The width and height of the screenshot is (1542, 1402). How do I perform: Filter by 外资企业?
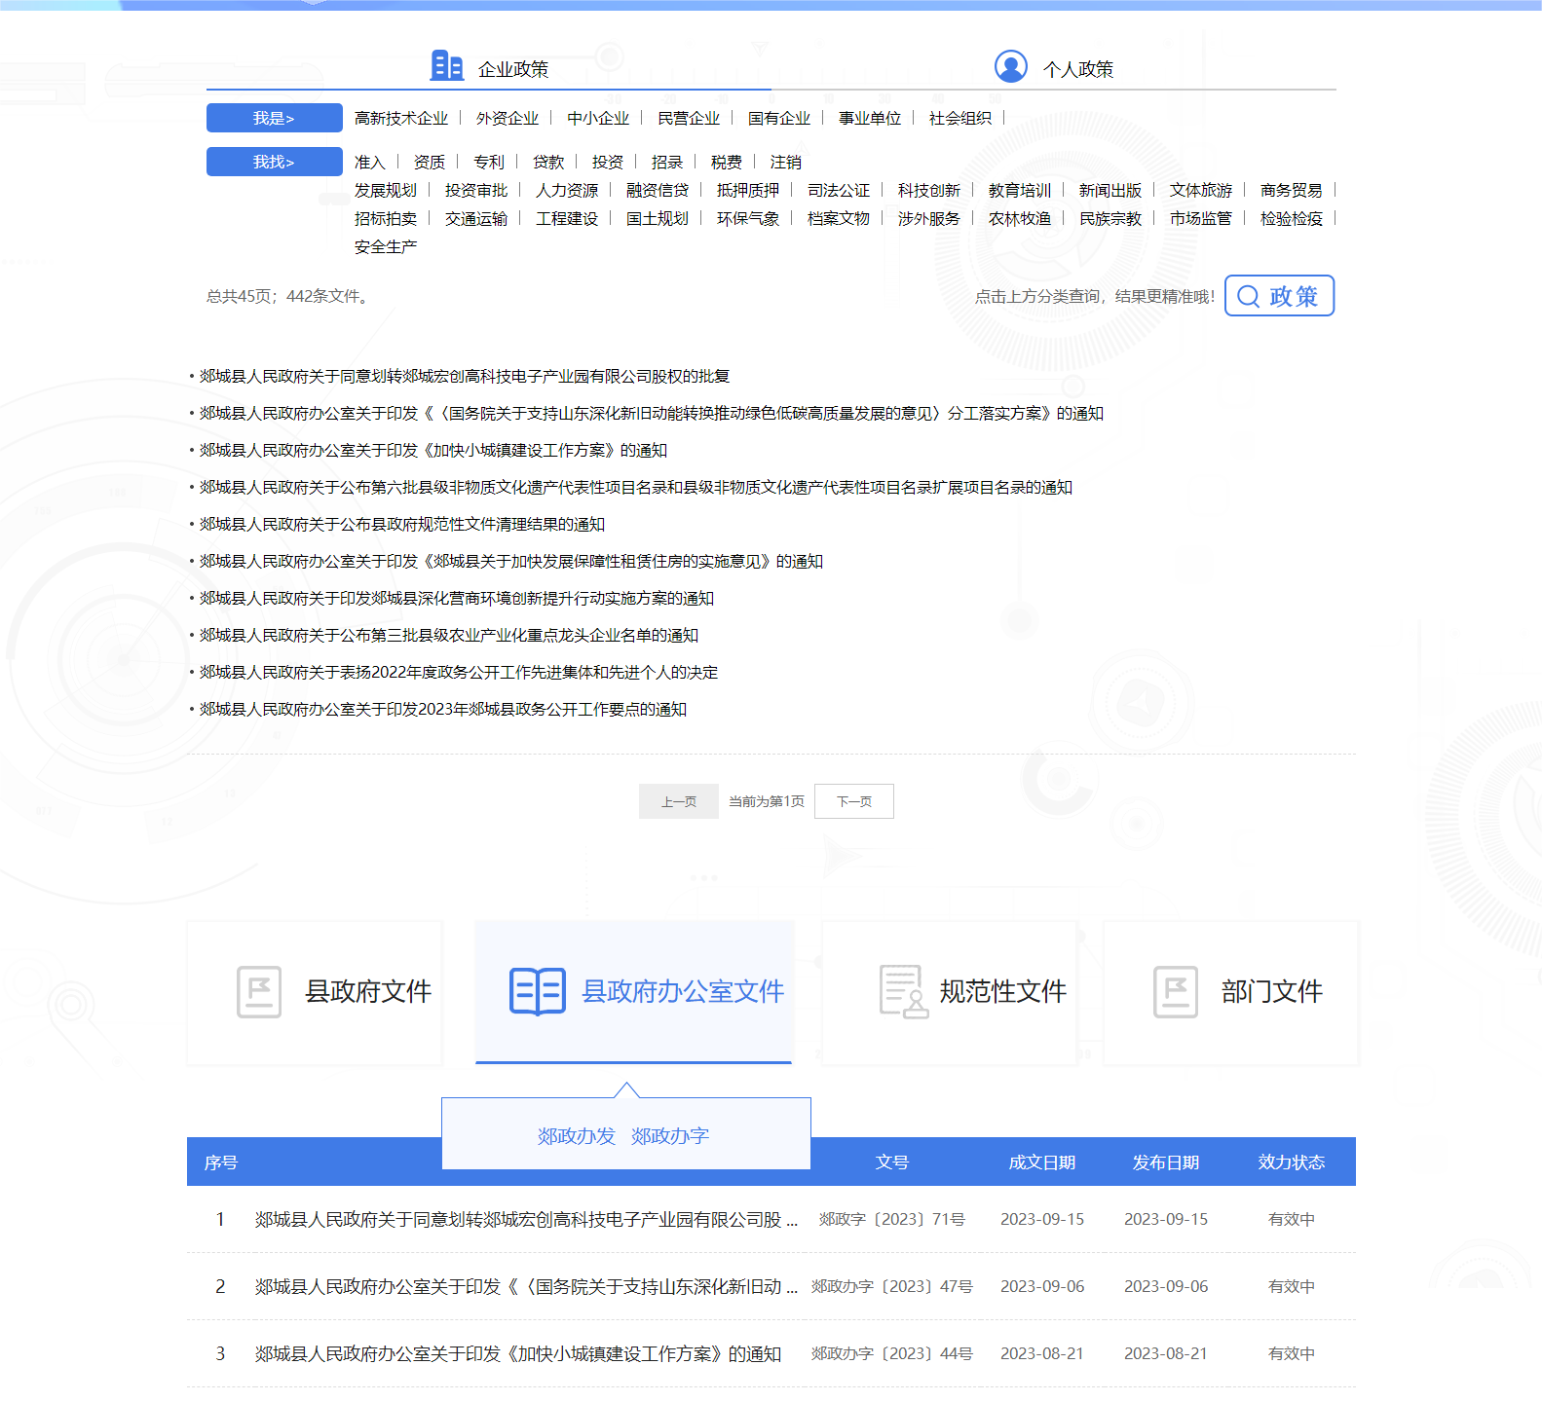pos(508,118)
